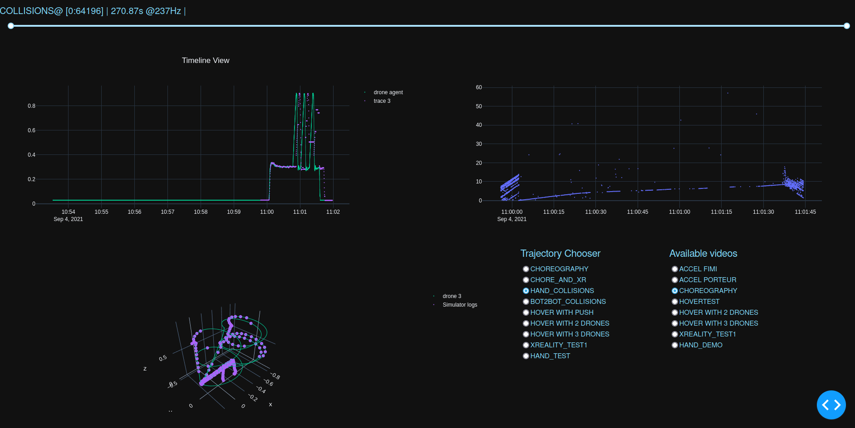Select BOT2BOT_COLLISIONS in Trajectory Chooser

pyautogui.click(x=526, y=301)
